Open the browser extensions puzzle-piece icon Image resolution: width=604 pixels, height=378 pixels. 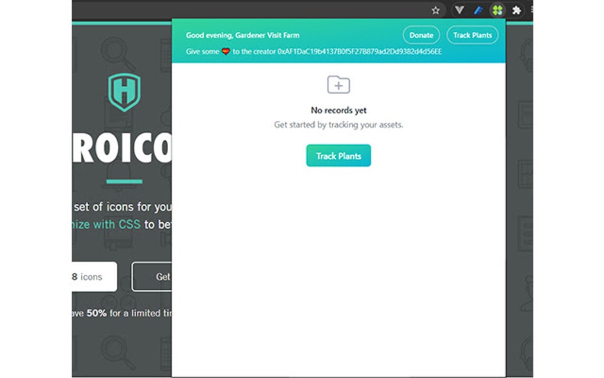pos(517,10)
